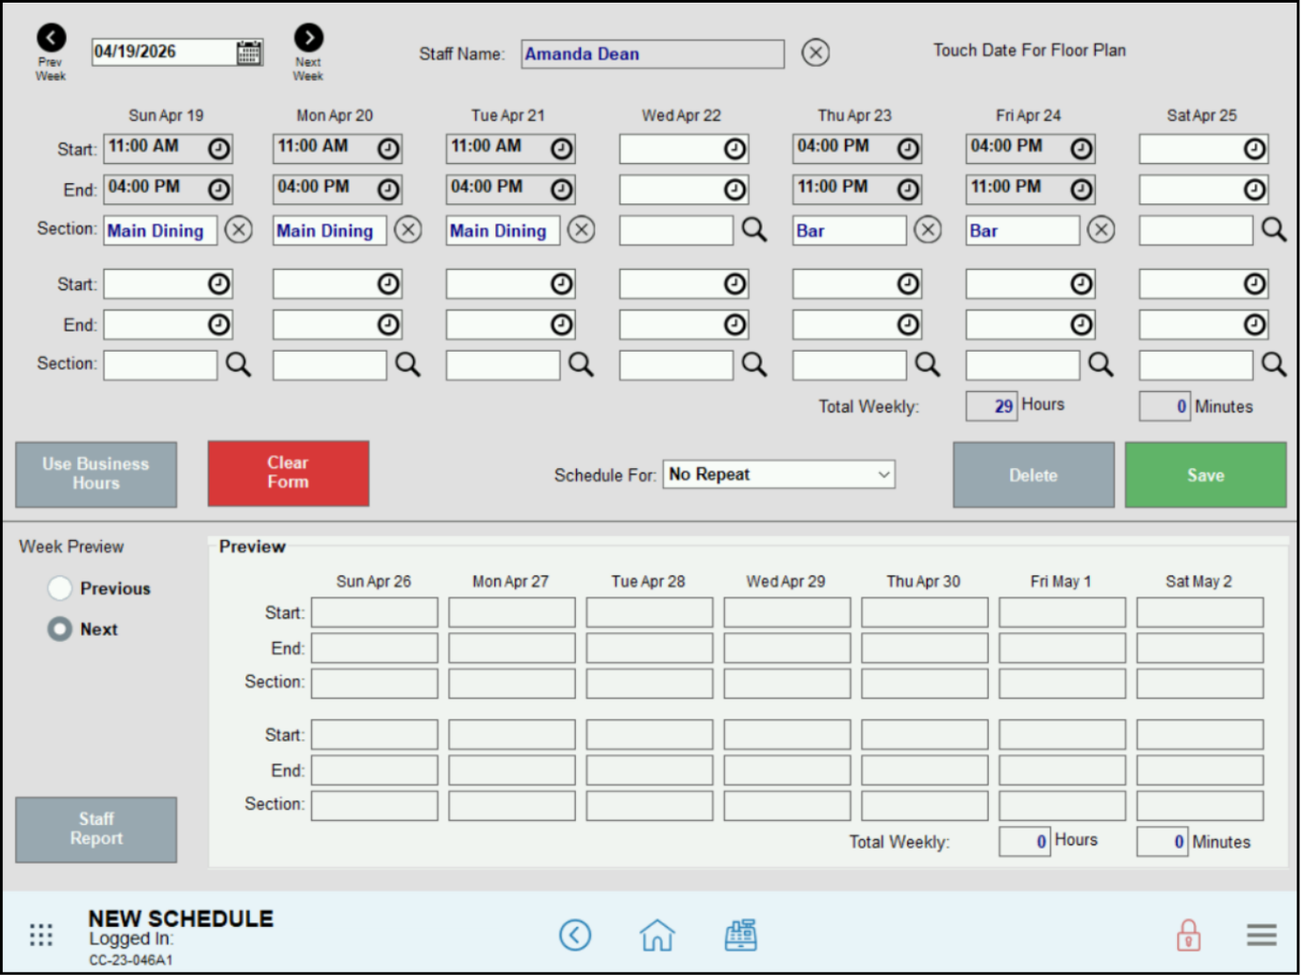Select the Next week preview option
Viewport: 1301px width, 975px height.
(59, 629)
